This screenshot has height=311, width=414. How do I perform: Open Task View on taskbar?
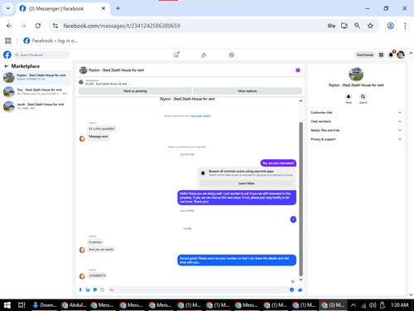pyautogui.click(x=22, y=305)
